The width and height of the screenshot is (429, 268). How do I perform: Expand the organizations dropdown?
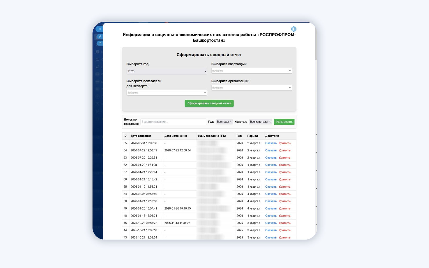[252, 88]
